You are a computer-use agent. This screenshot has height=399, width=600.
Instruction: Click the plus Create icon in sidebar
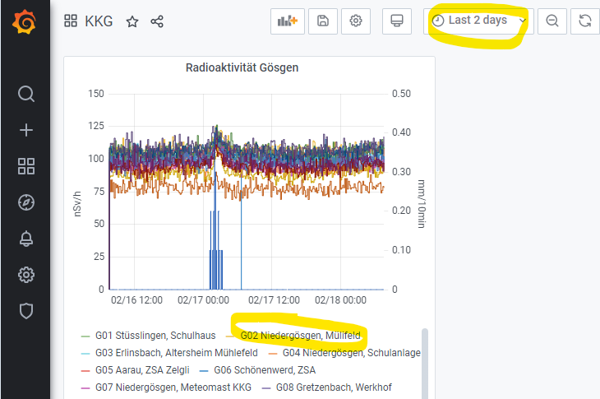(x=26, y=130)
